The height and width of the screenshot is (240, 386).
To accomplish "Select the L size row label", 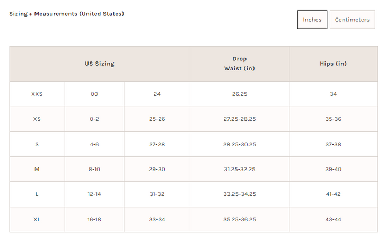I will [37, 194].
